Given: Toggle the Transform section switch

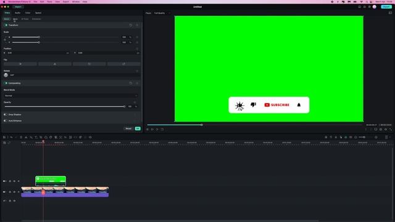Looking at the screenshot, I should 6,25.
